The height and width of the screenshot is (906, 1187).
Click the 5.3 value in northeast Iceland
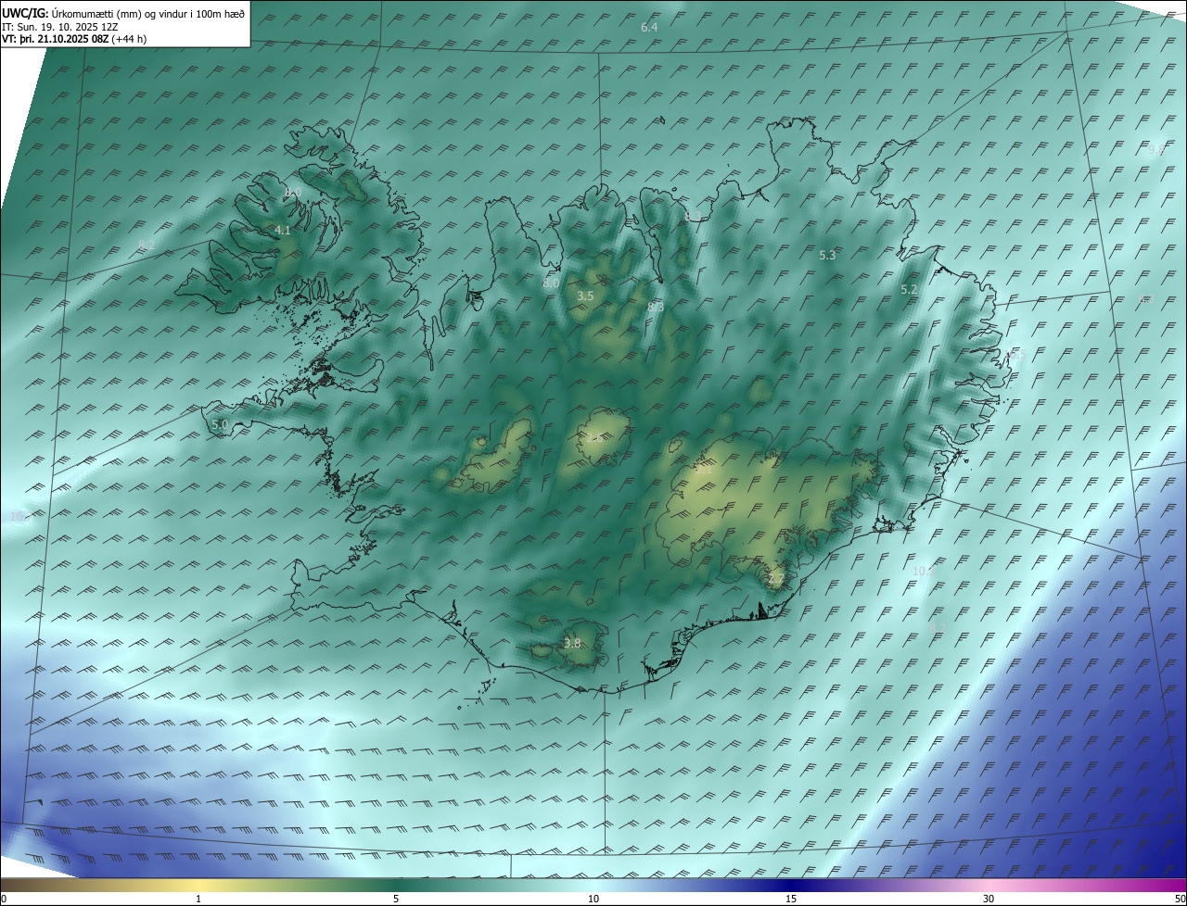[828, 256]
